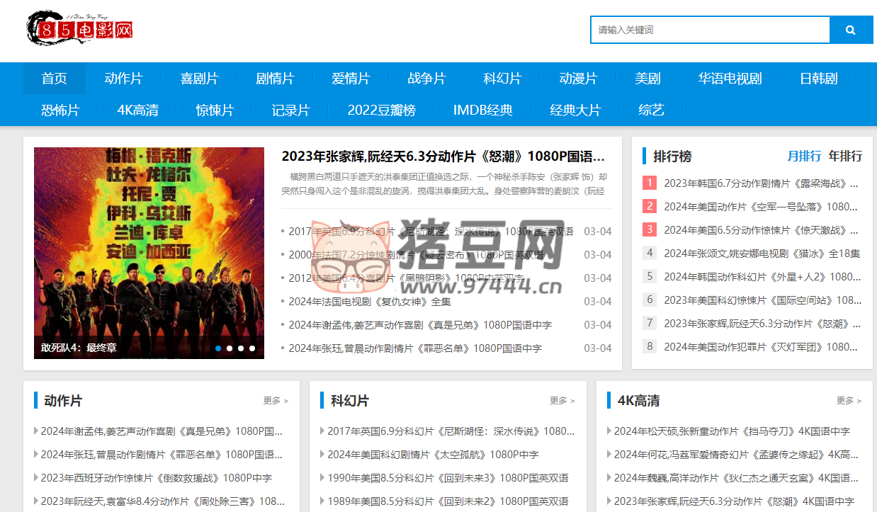Open 《孟婆传之缘起》 4K link
Screen dimensions: 877x512
[x=737, y=455]
